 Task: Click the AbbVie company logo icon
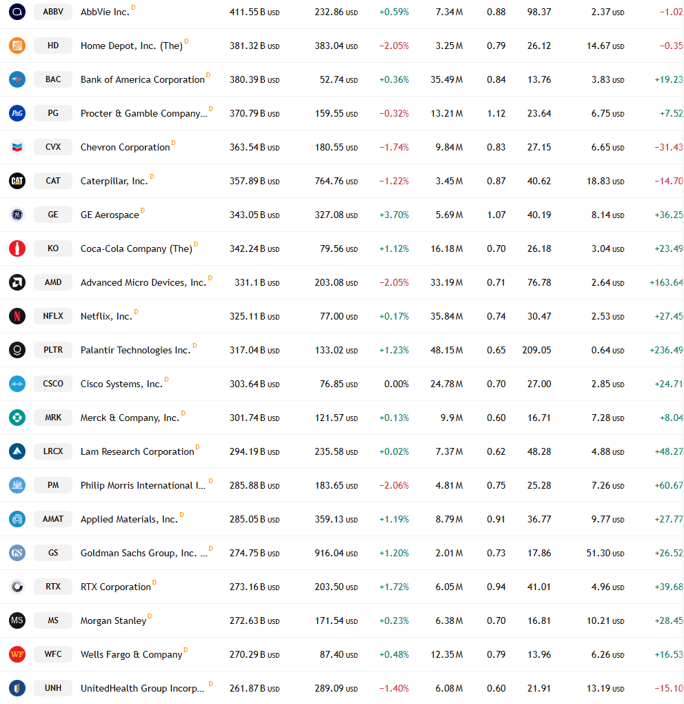pyautogui.click(x=17, y=12)
